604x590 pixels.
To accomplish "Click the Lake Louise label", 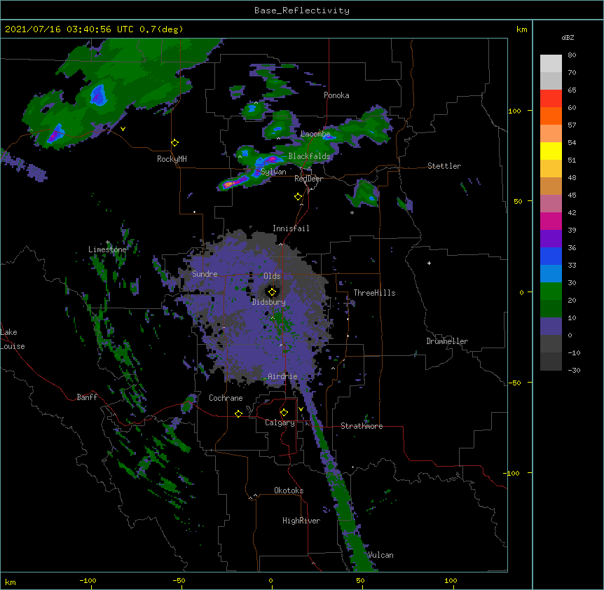I will point(13,339).
